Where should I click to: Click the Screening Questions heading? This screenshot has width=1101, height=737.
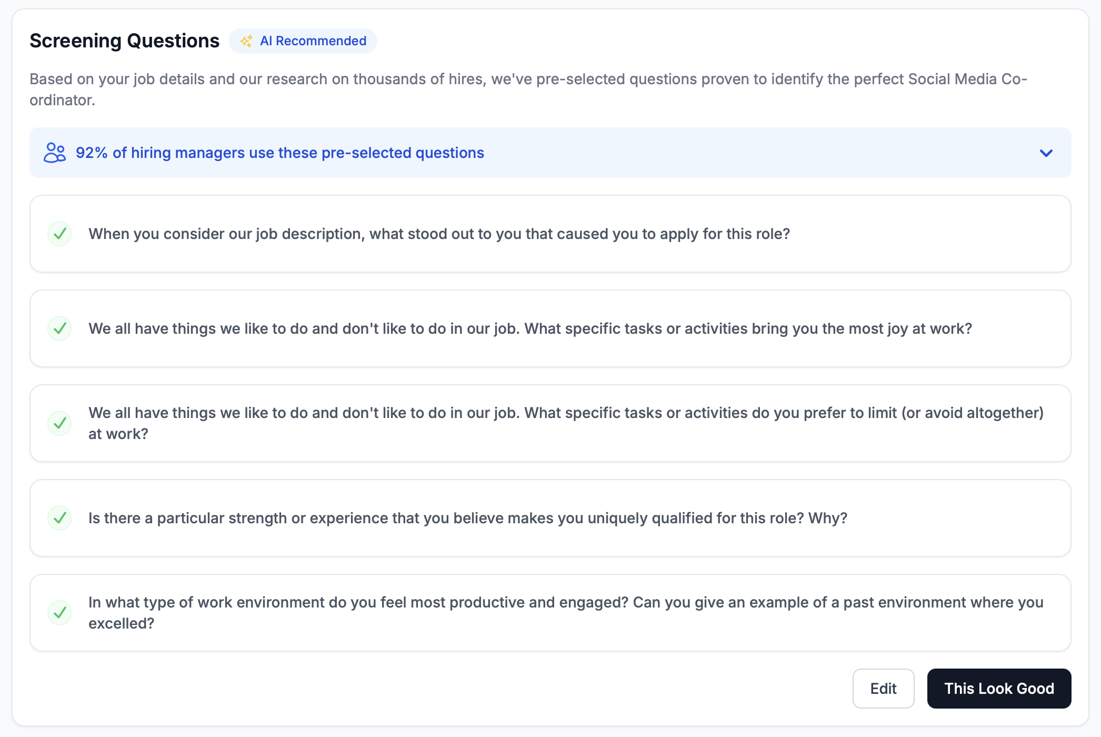click(x=124, y=41)
